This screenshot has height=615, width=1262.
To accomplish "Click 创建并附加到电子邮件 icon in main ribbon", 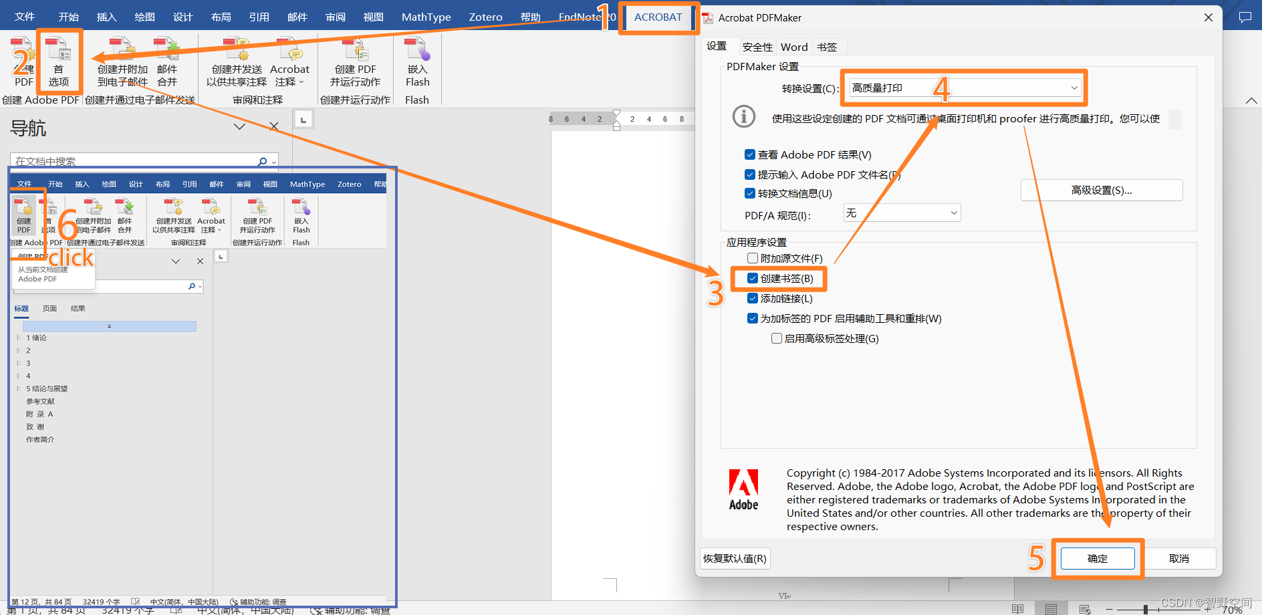I will (122, 61).
